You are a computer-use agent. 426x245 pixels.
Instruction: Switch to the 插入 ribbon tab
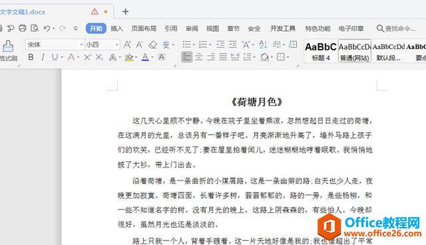(x=117, y=28)
